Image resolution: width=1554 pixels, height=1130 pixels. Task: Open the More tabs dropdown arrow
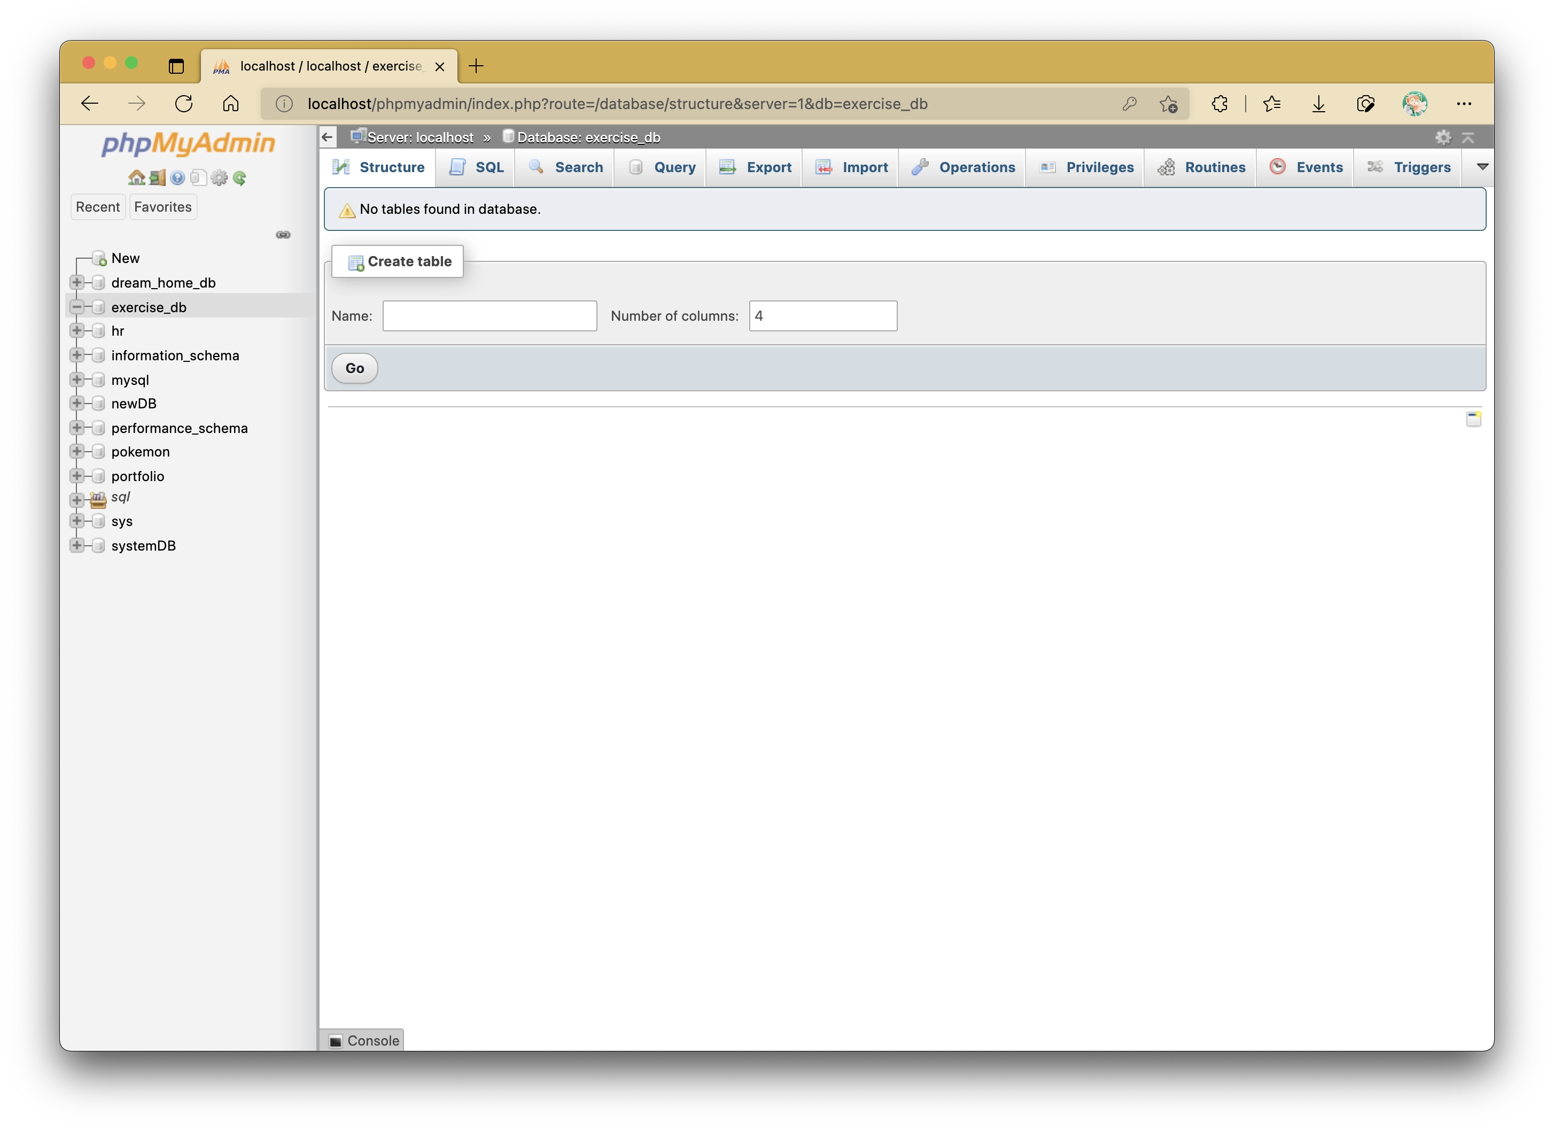[x=1481, y=167]
